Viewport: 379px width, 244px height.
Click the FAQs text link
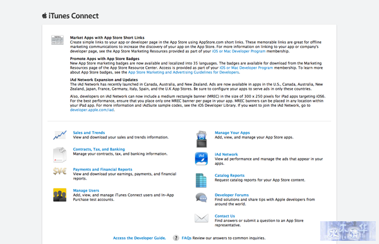pos(186,238)
